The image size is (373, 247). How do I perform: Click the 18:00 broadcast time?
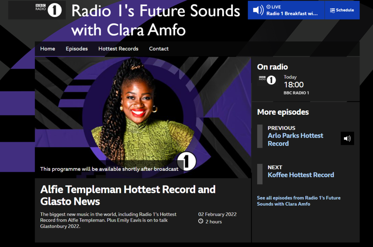294,85
